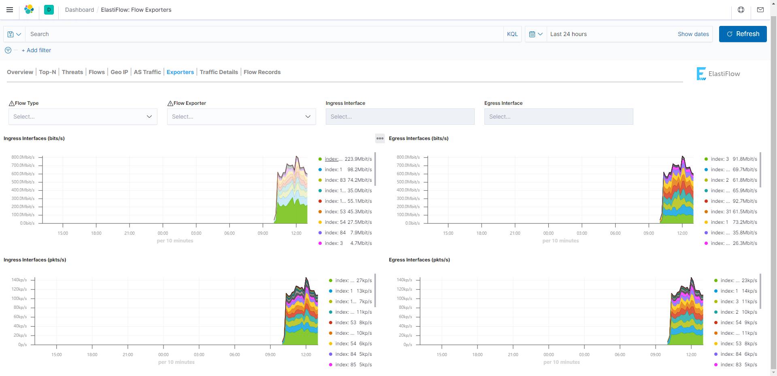Viewport: 777px width, 376px height.
Task: Toggle blue index 1 98.2Mbit/s legend dot
Action: (320, 170)
